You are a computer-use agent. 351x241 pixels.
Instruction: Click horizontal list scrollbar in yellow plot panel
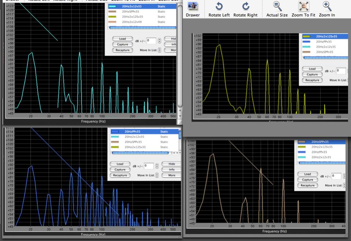[x=326, y=58]
